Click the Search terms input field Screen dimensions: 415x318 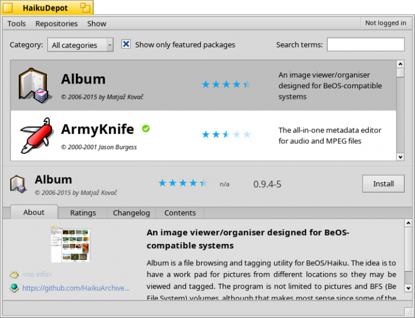pyautogui.click(x=365, y=44)
